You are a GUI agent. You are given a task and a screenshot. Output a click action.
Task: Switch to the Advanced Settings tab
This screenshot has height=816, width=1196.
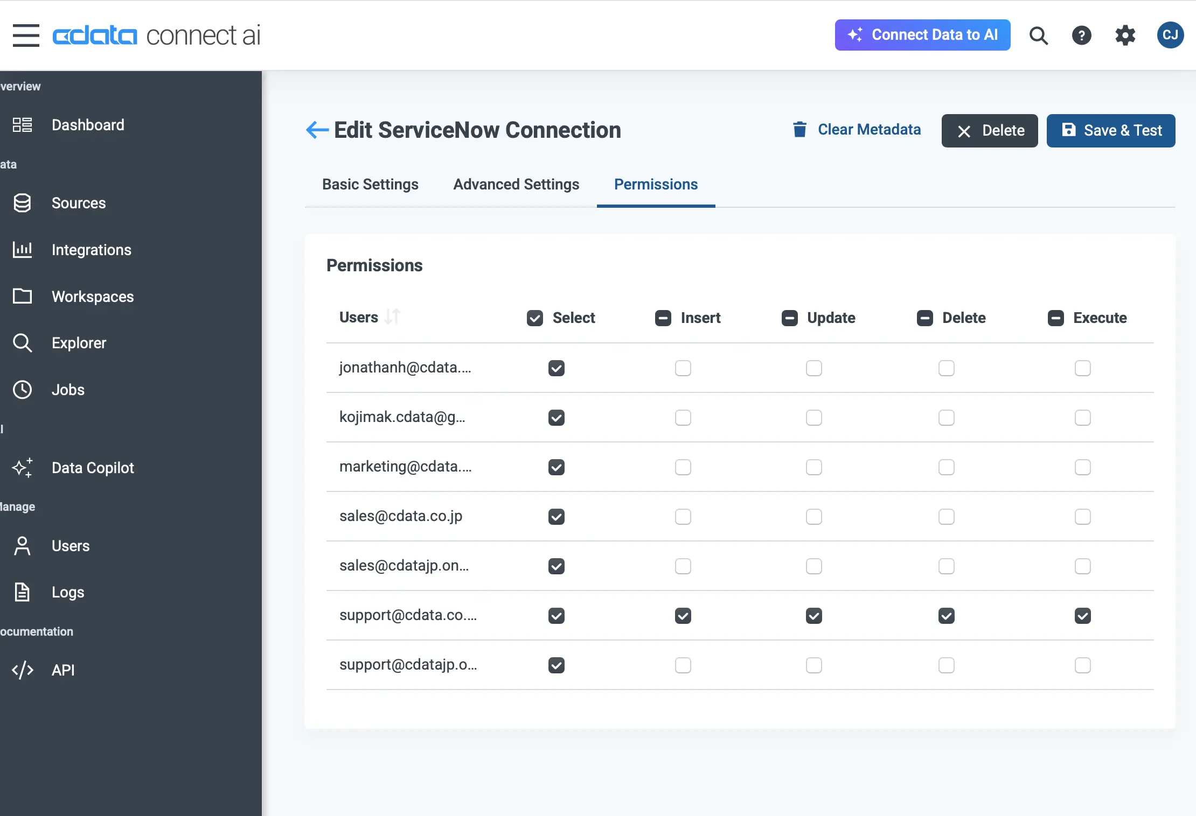click(516, 184)
